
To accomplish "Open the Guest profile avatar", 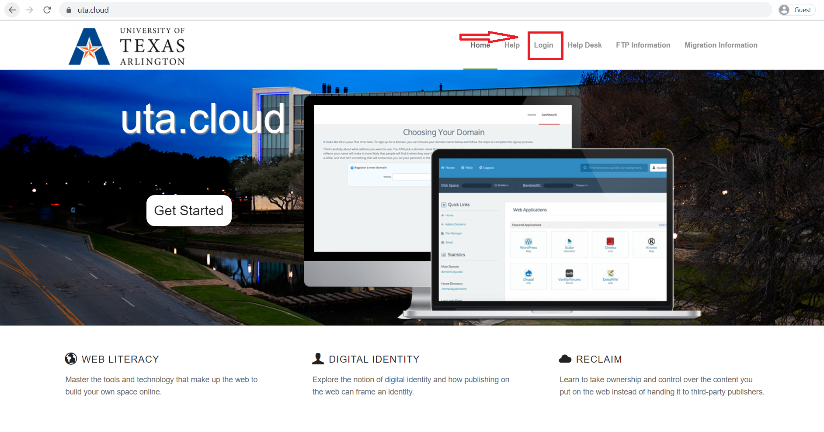I will [784, 10].
